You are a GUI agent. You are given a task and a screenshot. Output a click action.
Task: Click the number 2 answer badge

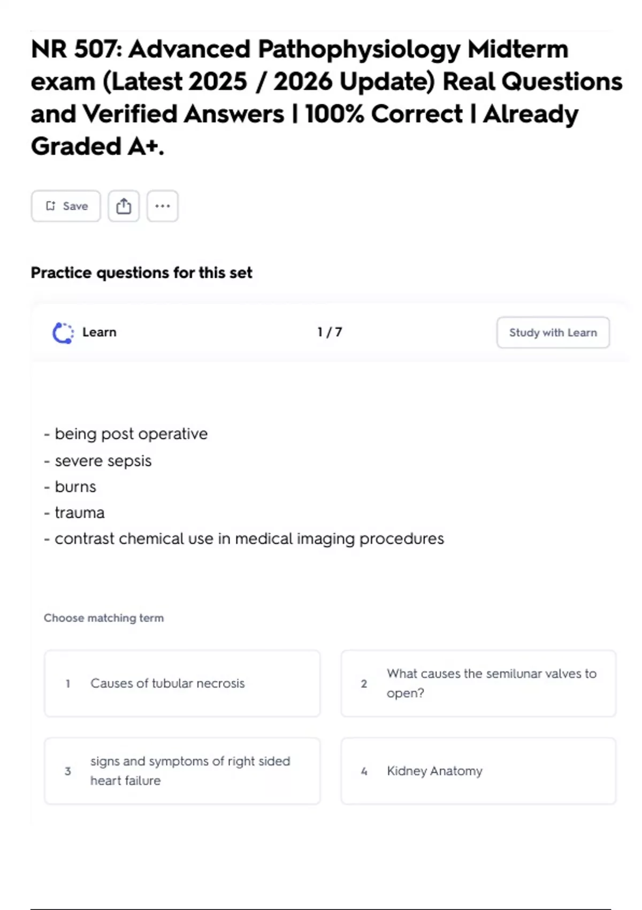[x=364, y=684]
